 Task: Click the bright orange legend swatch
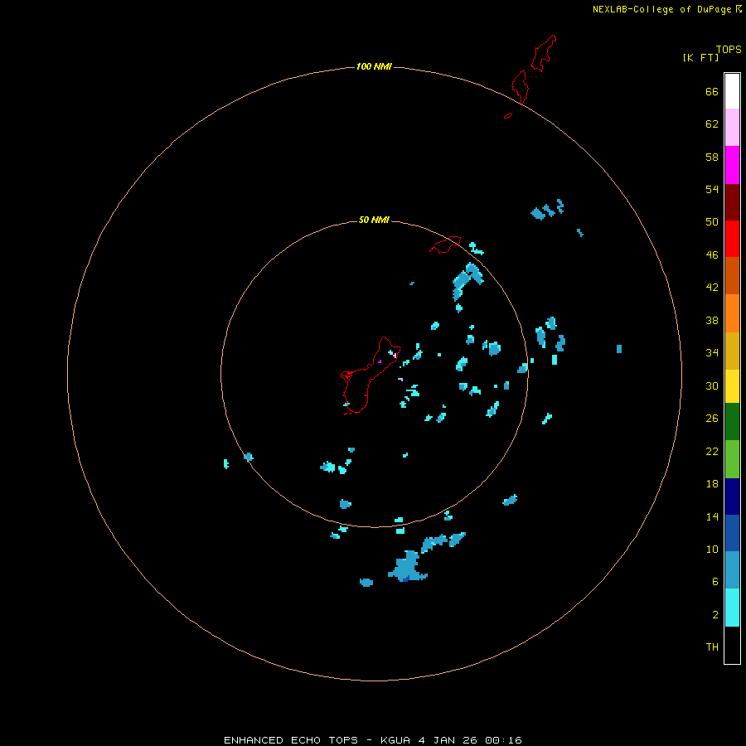[x=732, y=313]
